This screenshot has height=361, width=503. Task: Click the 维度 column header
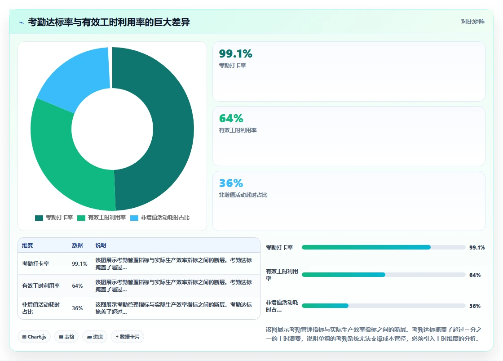27,245
